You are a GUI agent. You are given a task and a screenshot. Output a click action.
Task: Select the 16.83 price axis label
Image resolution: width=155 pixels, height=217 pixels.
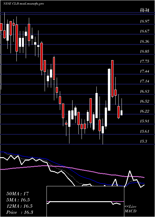coord(145,91)
